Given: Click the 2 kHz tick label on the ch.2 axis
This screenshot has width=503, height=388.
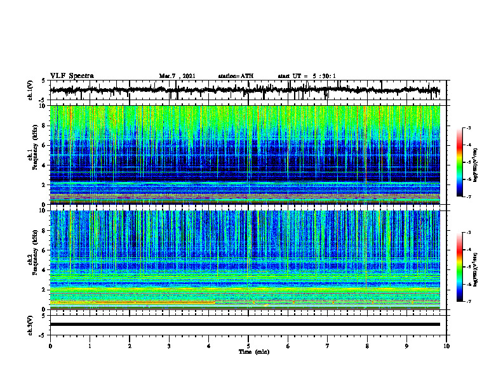Looking at the screenshot, I should pyautogui.click(x=44, y=290).
